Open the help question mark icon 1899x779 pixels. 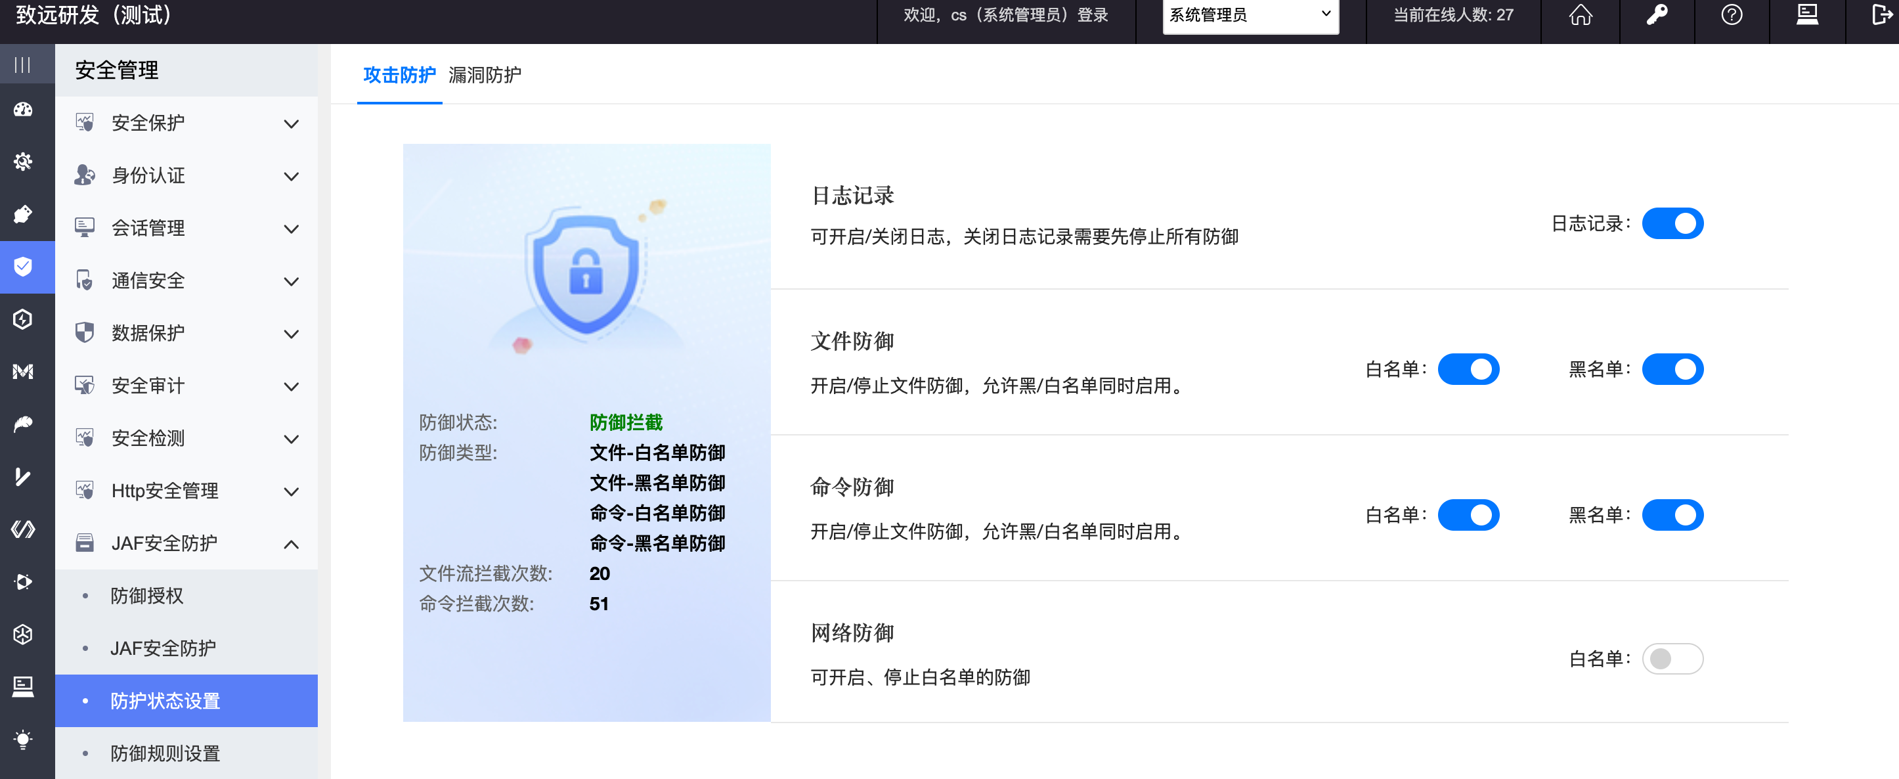(x=1732, y=14)
